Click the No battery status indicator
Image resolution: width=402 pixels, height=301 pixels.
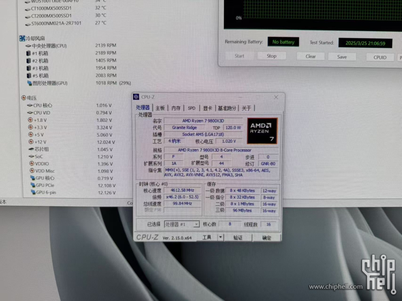tap(283, 42)
